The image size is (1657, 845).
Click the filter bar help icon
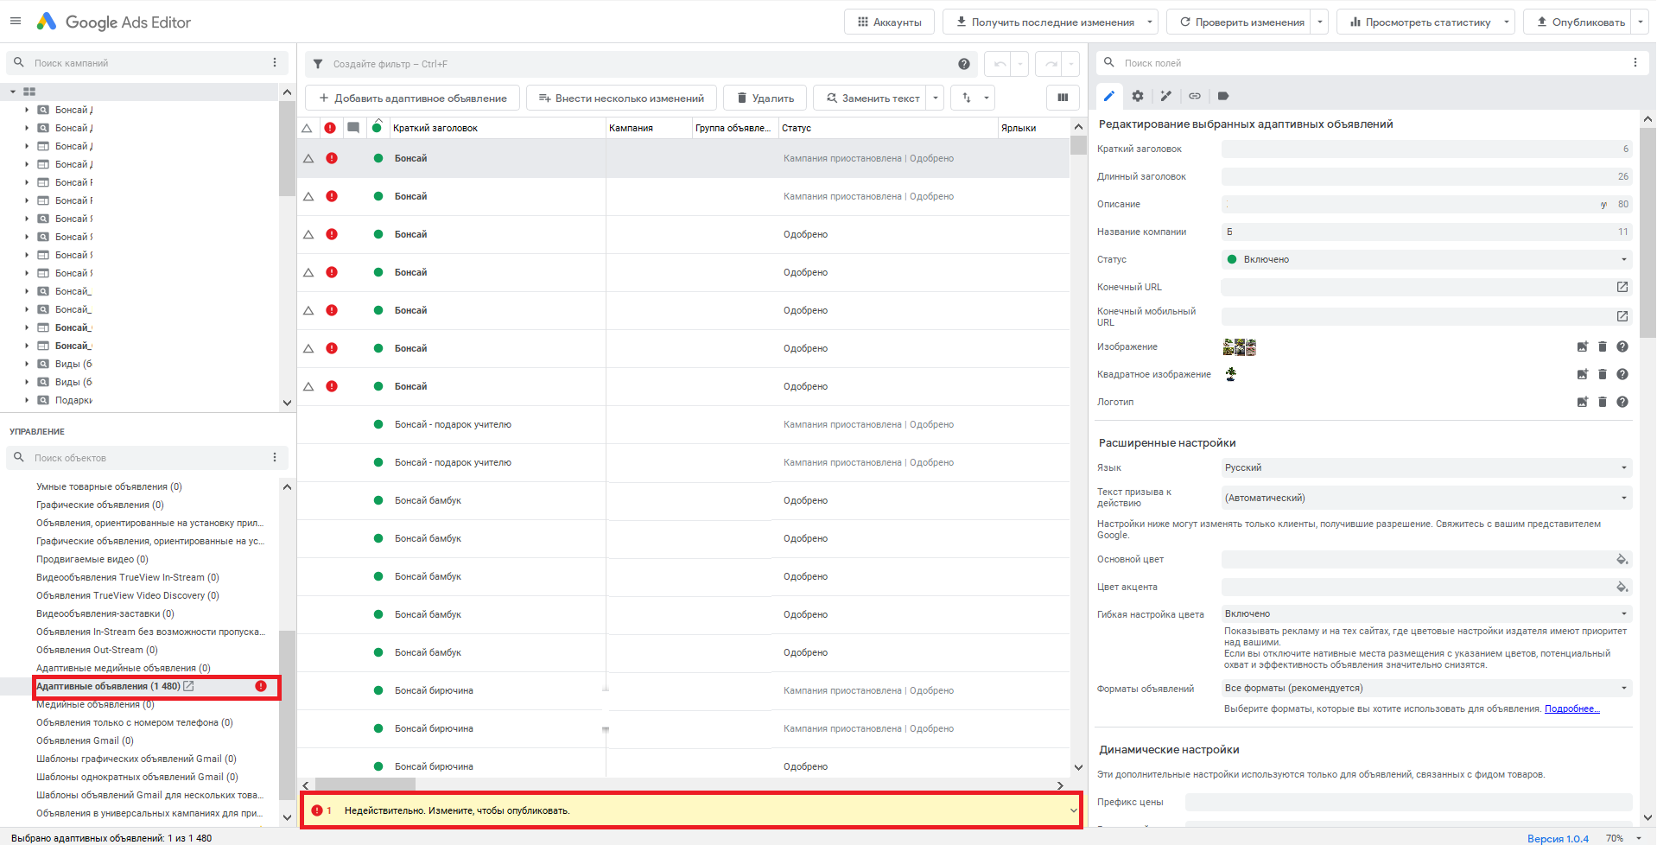(963, 64)
